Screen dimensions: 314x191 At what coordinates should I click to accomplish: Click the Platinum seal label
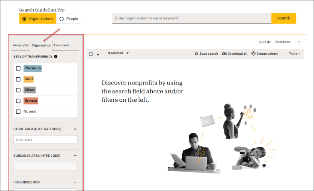[x=33, y=68]
